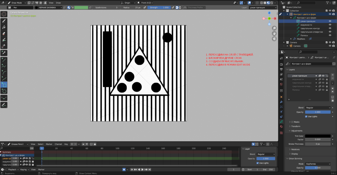Select the Cutter tool
Screen dimensions: 337x175
(x=4, y=46)
